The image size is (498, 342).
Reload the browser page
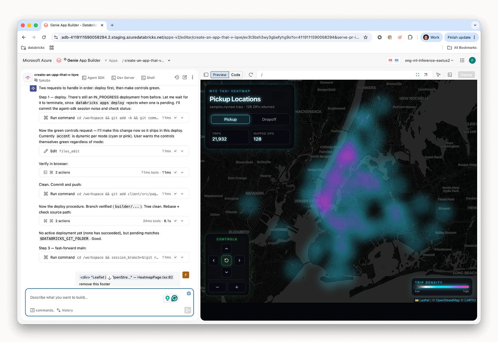(44, 37)
